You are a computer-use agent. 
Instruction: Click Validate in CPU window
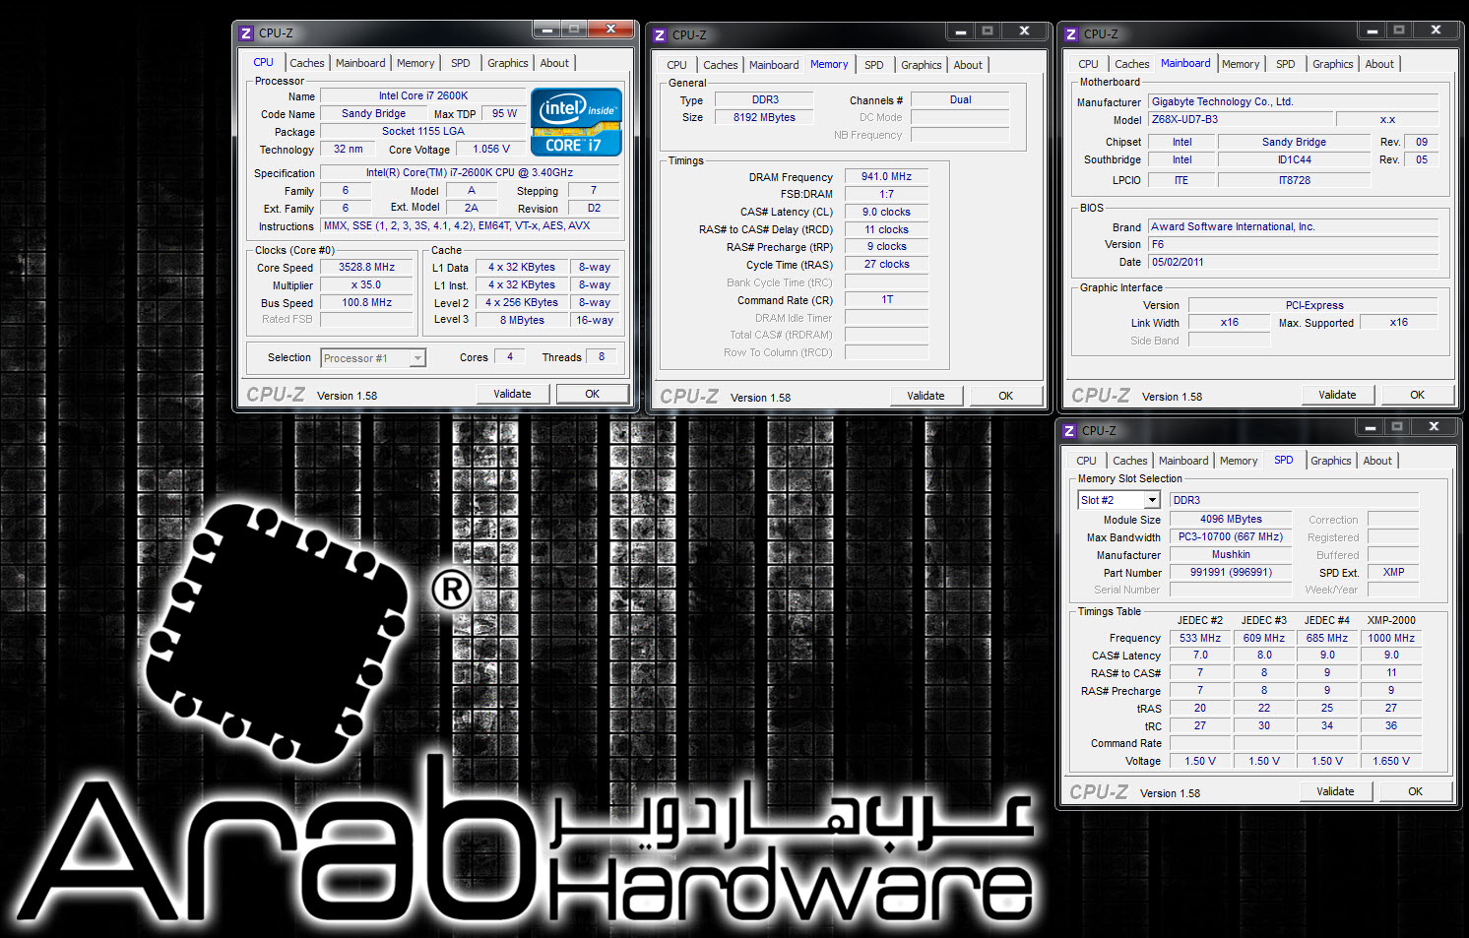click(512, 394)
